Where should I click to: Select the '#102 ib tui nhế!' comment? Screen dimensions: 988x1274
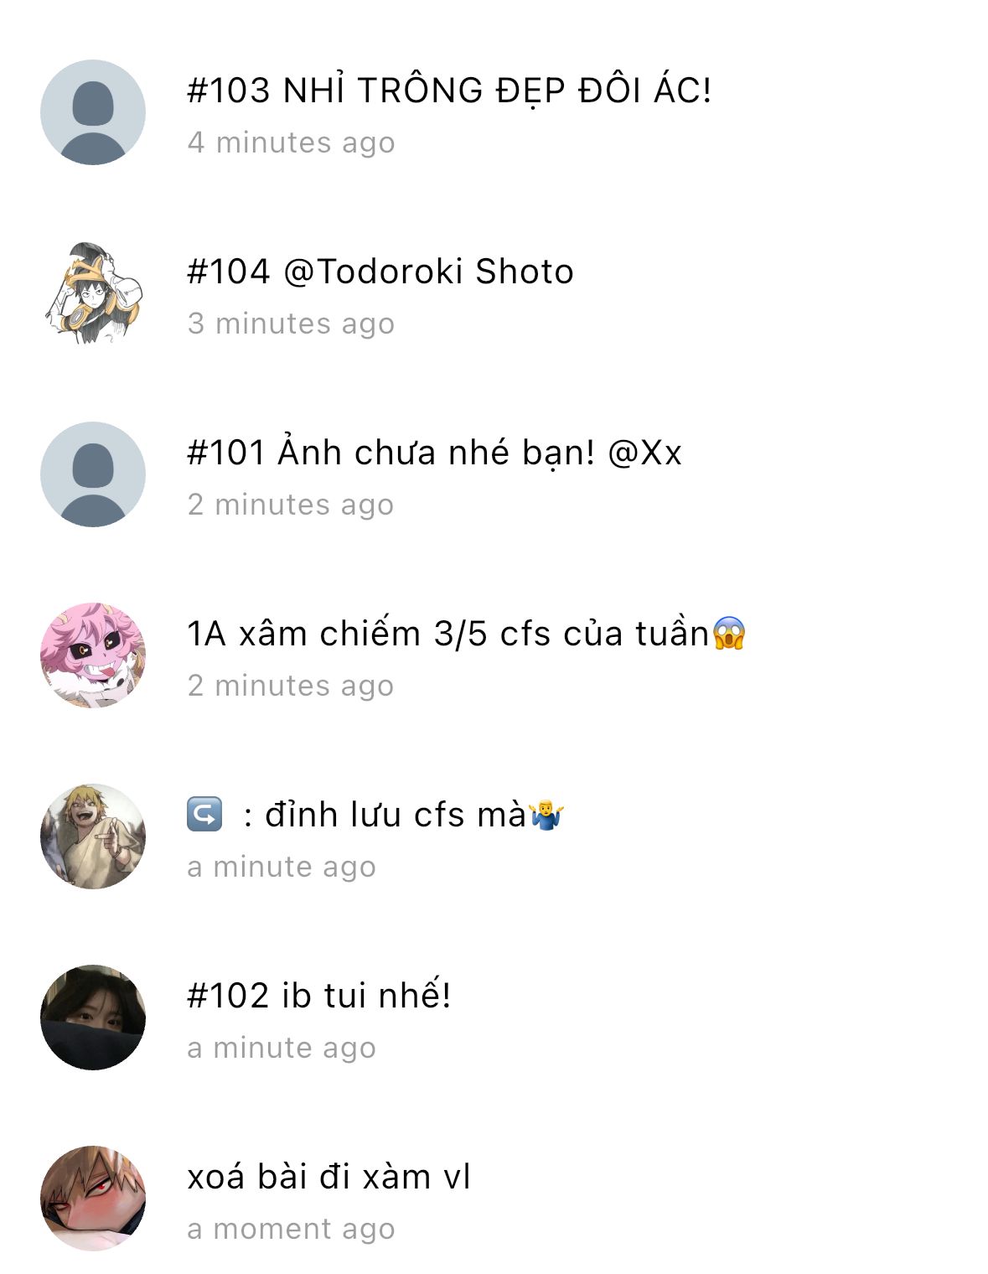click(x=319, y=996)
